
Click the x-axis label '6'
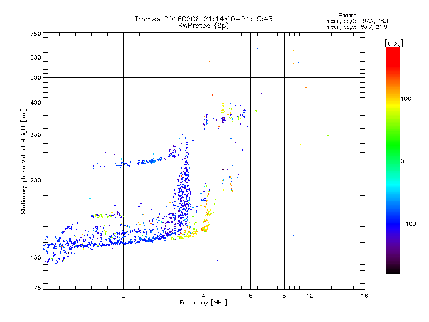(x=250, y=296)
